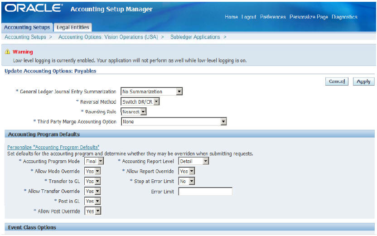Open the Accounting Report Level dropdown
Viewport: 377px width, 236px height.
[x=193, y=161]
